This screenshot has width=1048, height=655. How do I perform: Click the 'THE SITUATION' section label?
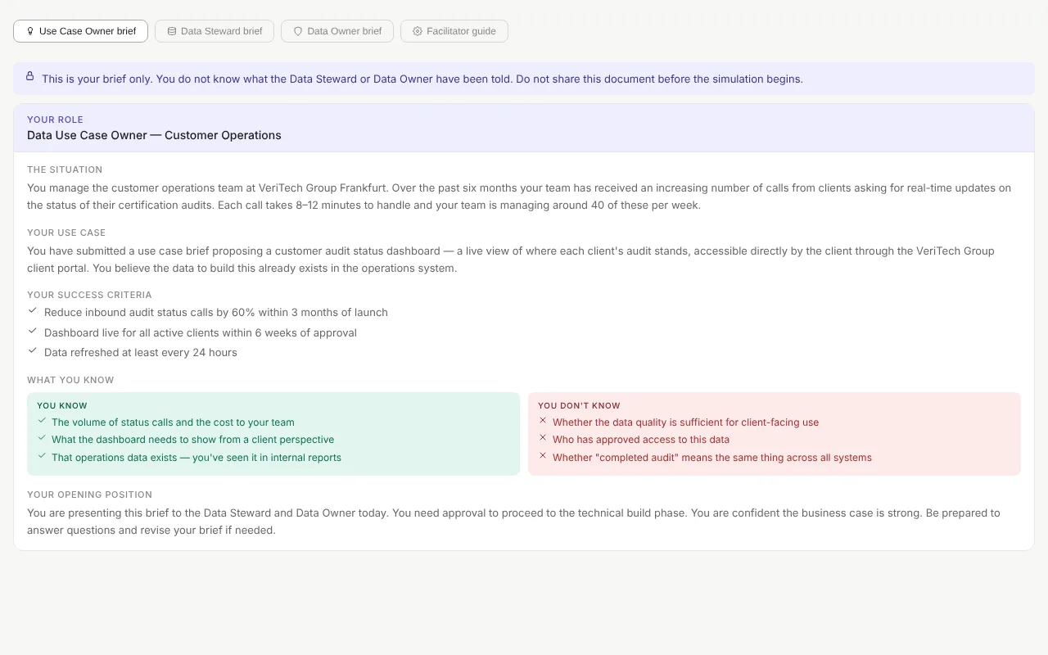pyautogui.click(x=65, y=169)
